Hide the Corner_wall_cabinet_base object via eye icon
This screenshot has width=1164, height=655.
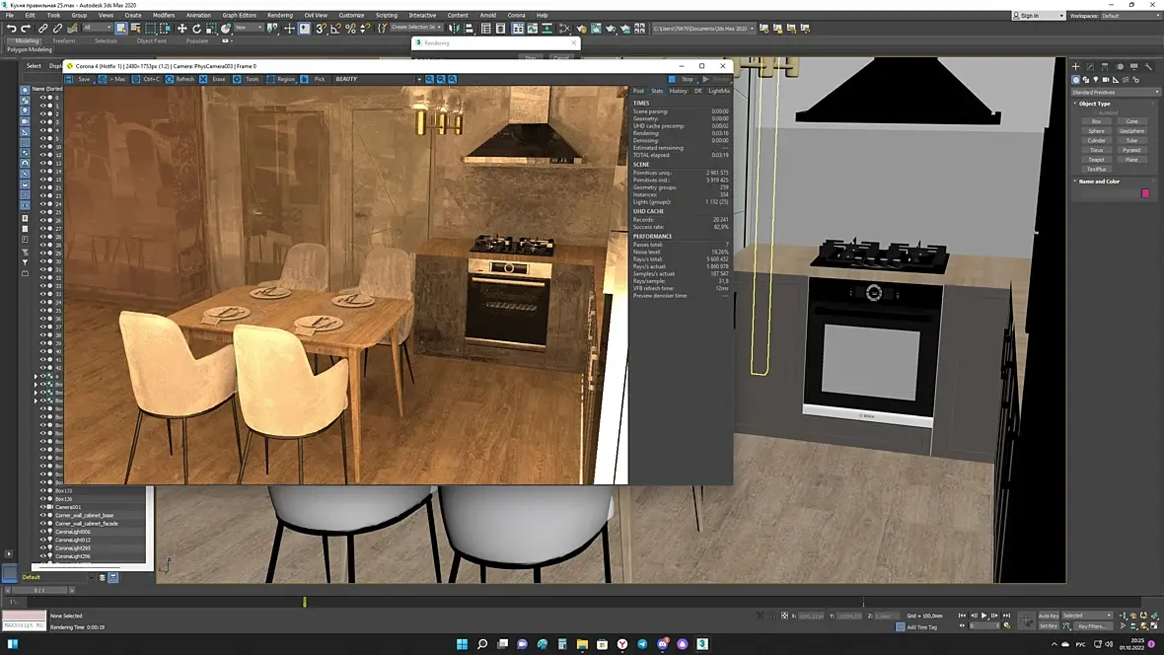point(43,515)
